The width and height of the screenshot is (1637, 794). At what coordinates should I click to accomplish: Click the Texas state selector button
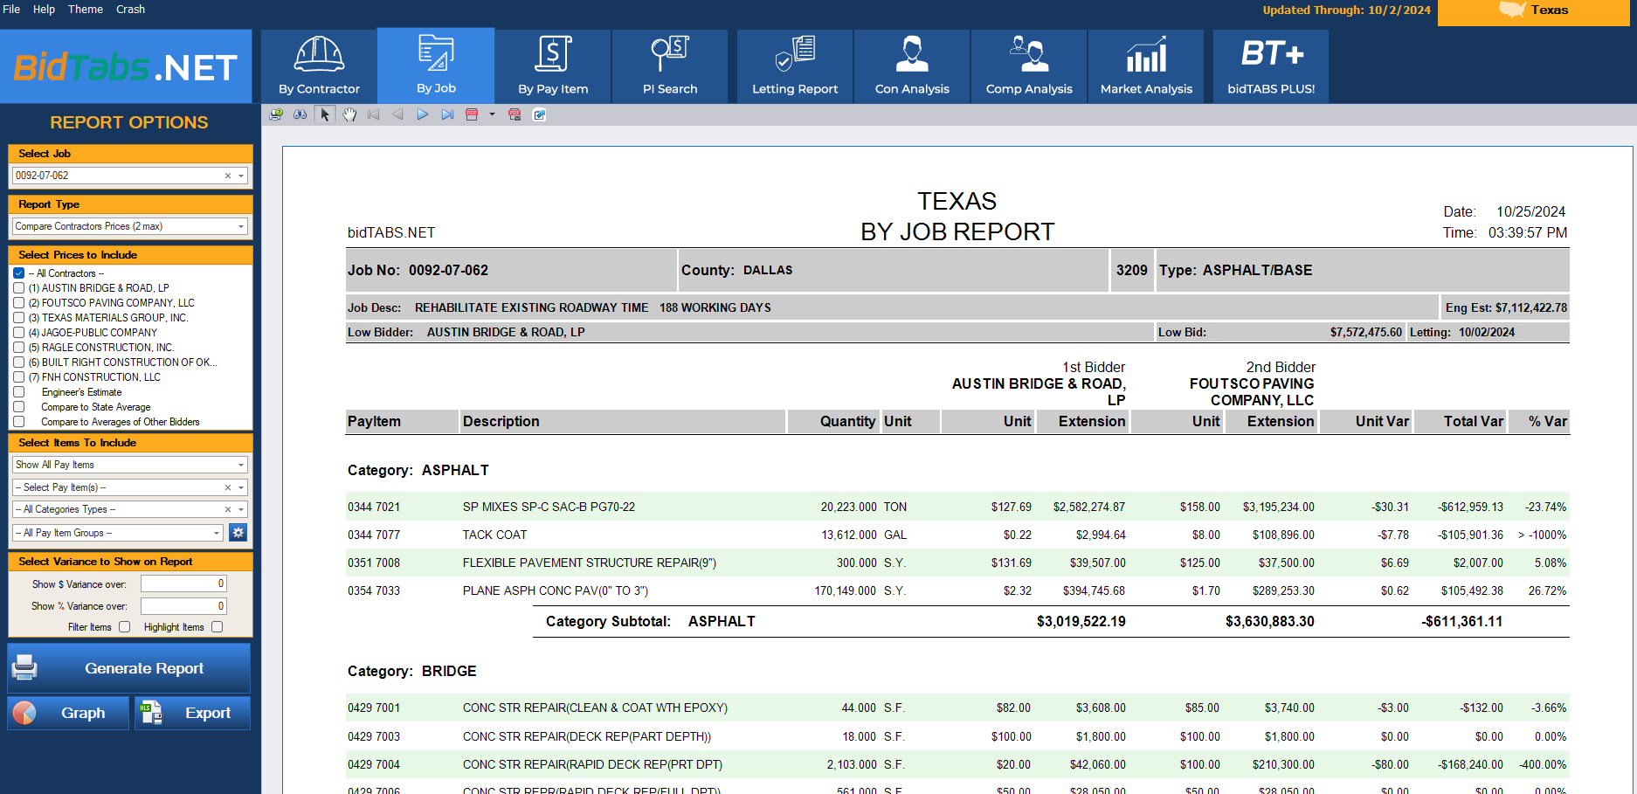1533,11
